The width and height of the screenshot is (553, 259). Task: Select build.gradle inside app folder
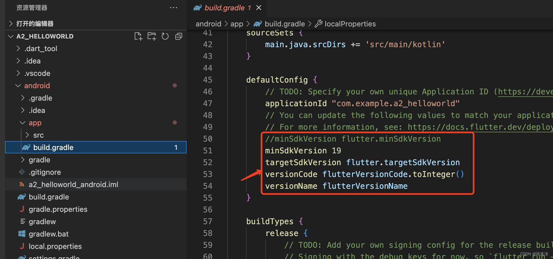coord(96,147)
